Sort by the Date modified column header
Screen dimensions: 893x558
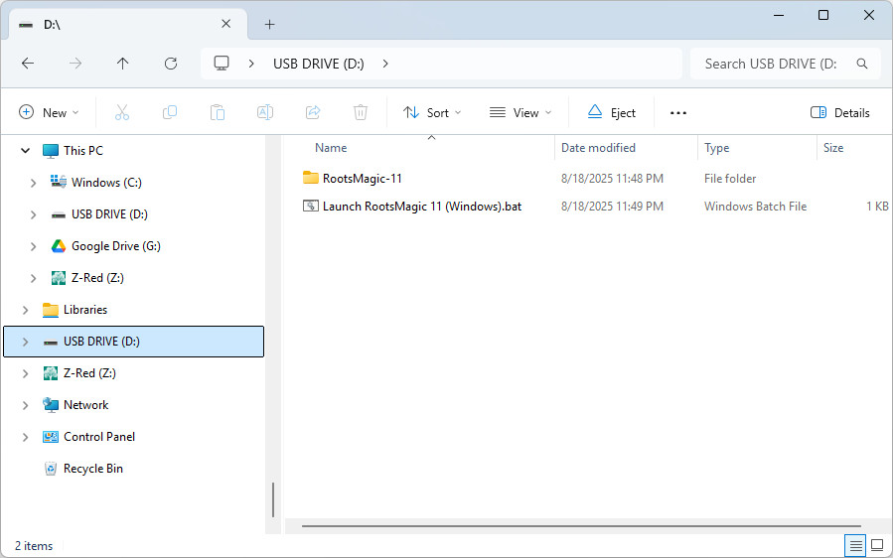598,148
